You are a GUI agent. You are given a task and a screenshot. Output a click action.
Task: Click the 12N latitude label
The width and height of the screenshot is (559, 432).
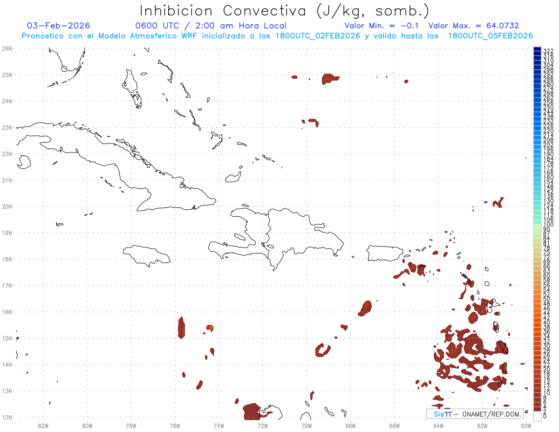7,417
